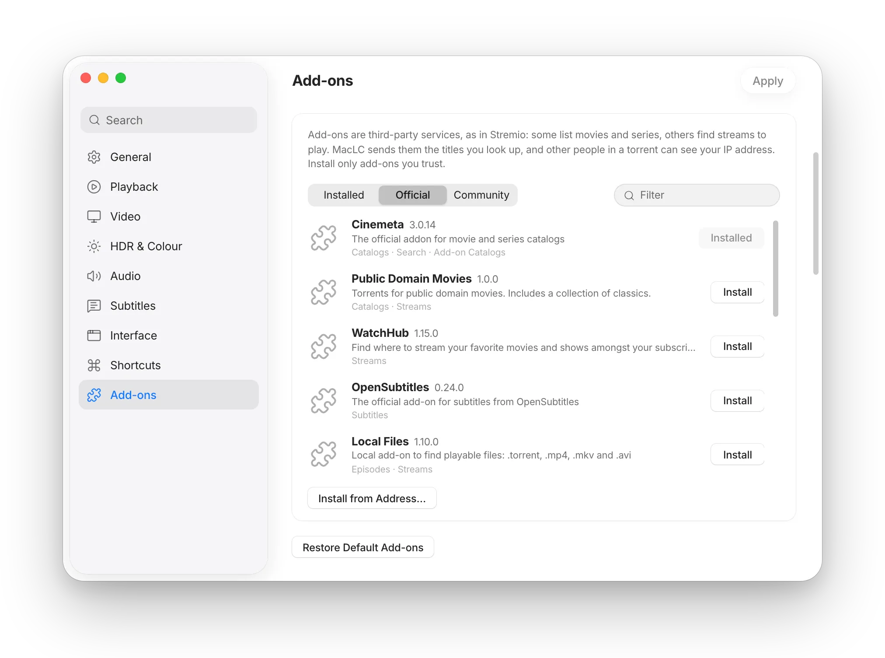Viewport: 885px width, 658px height.
Task: Select the WatchHub add-on title
Action: (380, 333)
